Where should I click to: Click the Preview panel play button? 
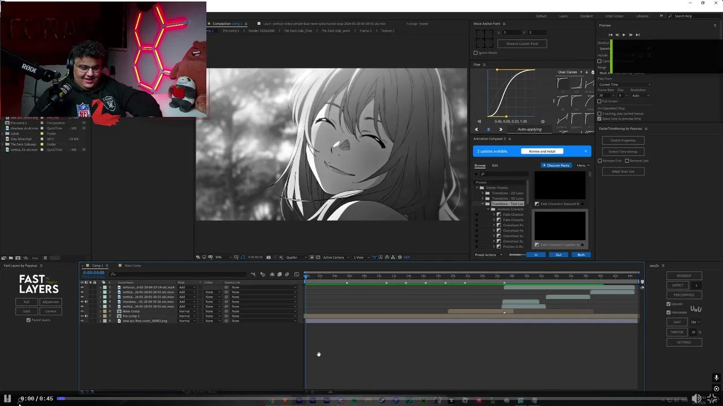click(624, 35)
